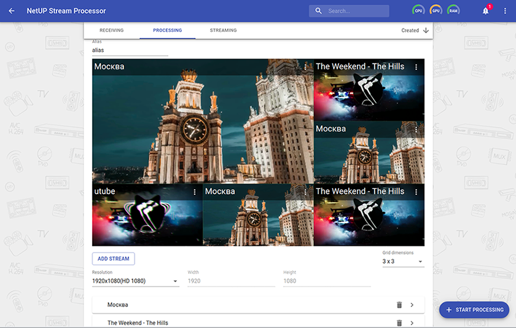516x328 pixels.
Task: Open notifications bell
Action: [x=486, y=11]
